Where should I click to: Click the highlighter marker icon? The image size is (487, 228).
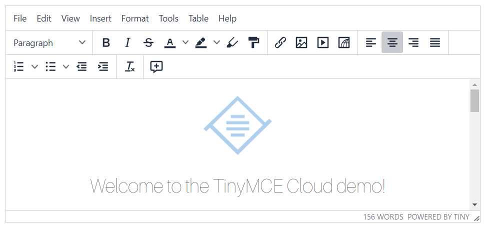(232, 42)
